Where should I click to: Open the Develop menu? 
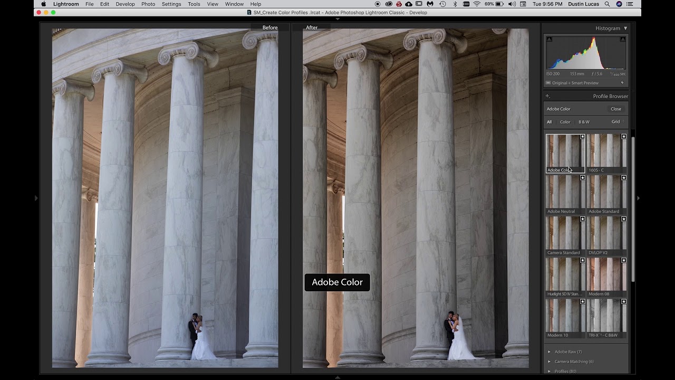125,4
